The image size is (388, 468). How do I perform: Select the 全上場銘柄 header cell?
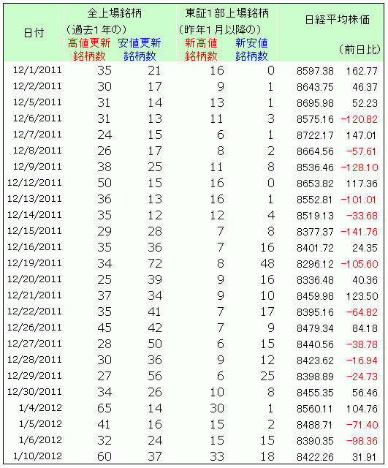(x=115, y=13)
